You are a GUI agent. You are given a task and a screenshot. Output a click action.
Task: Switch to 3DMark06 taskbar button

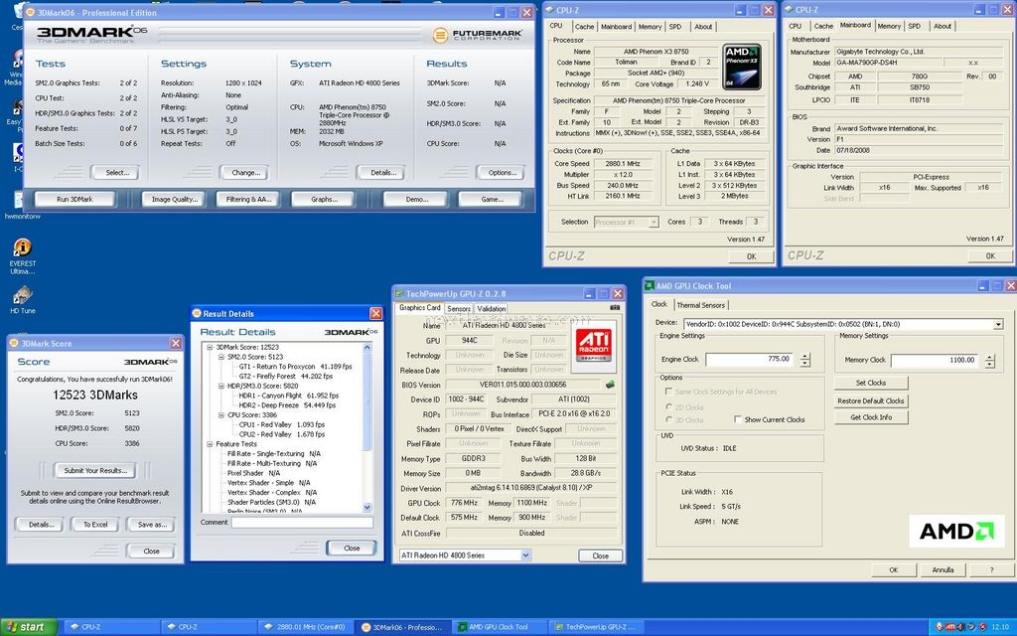point(403,627)
